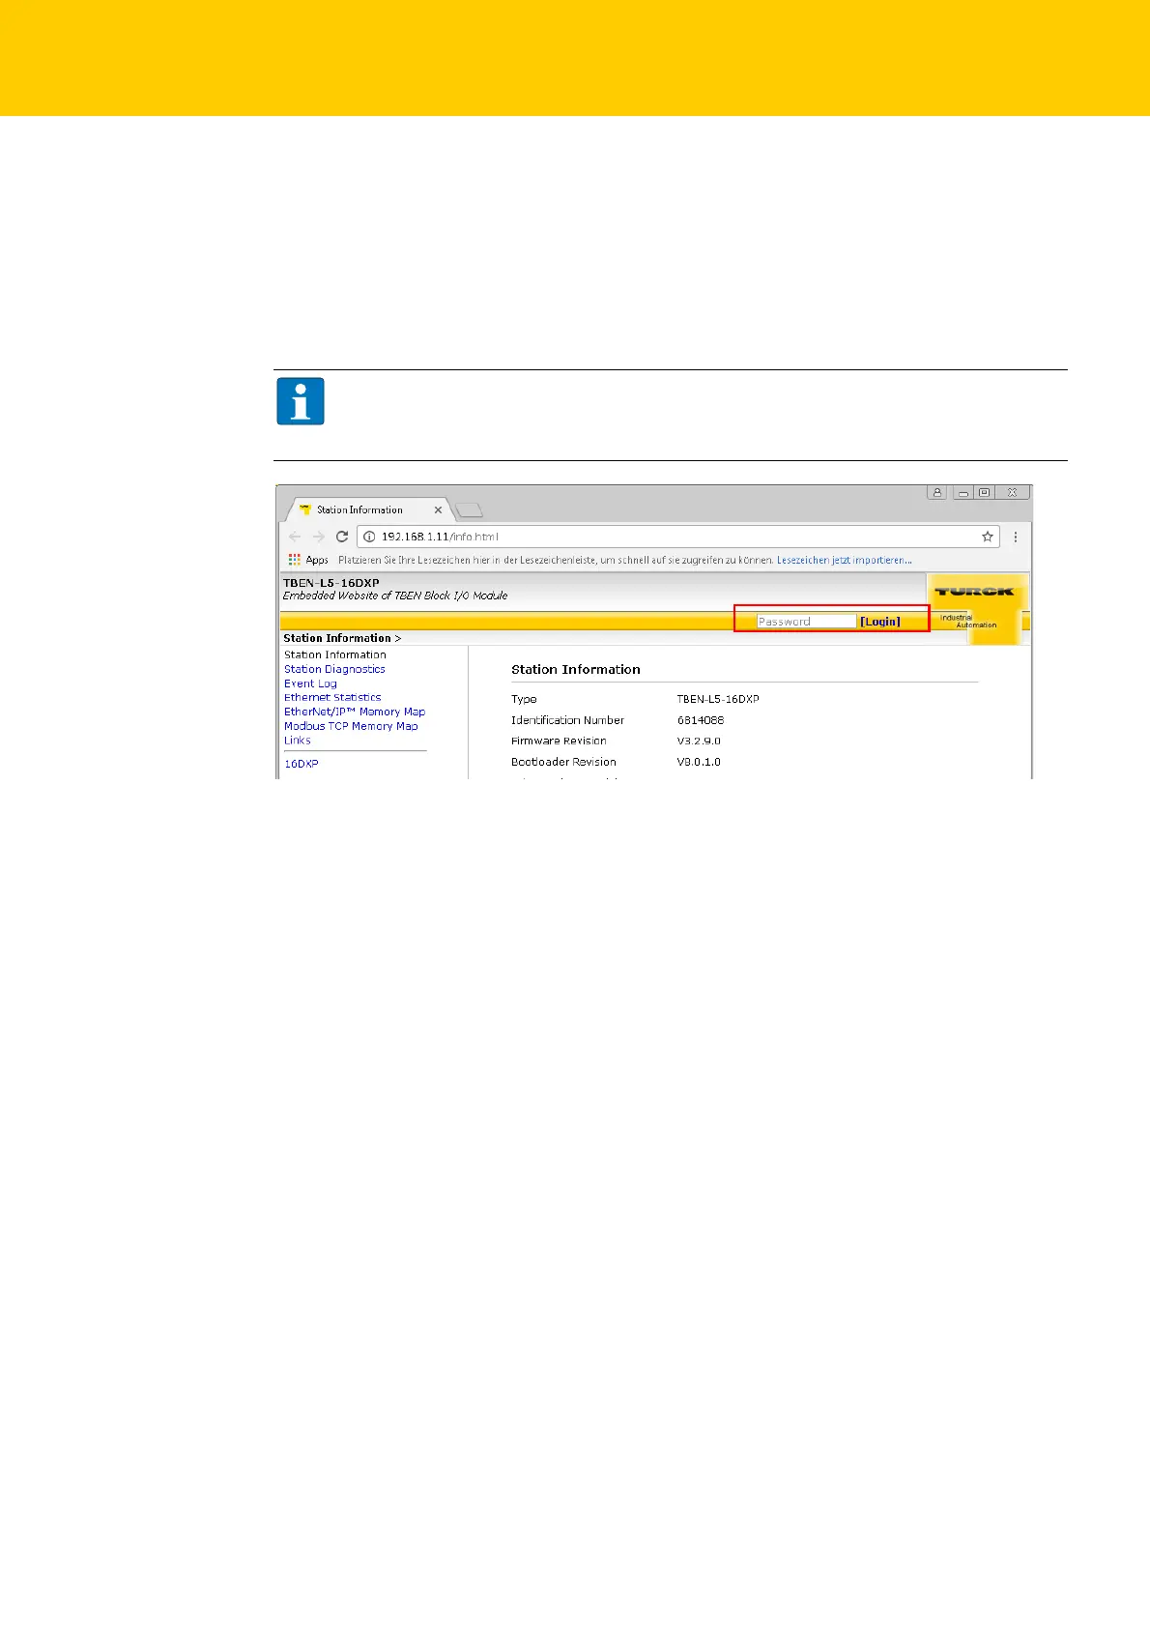Click the Bootloader Revision value V9.0.1.0
This screenshot has height=1628, width=1150.
(x=699, y=762)
